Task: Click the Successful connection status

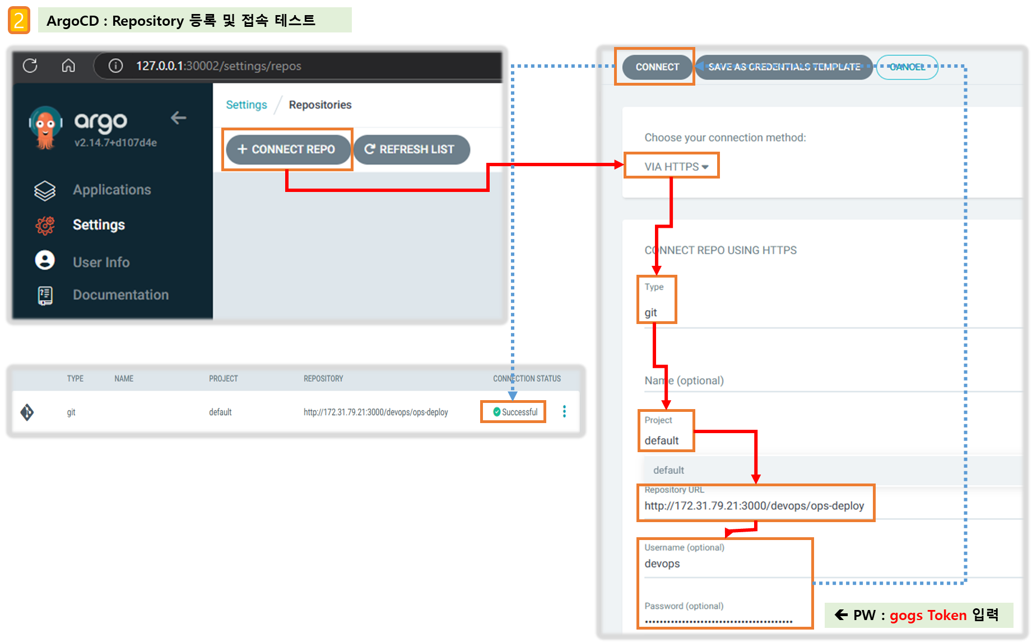Action: coord(515,412)
